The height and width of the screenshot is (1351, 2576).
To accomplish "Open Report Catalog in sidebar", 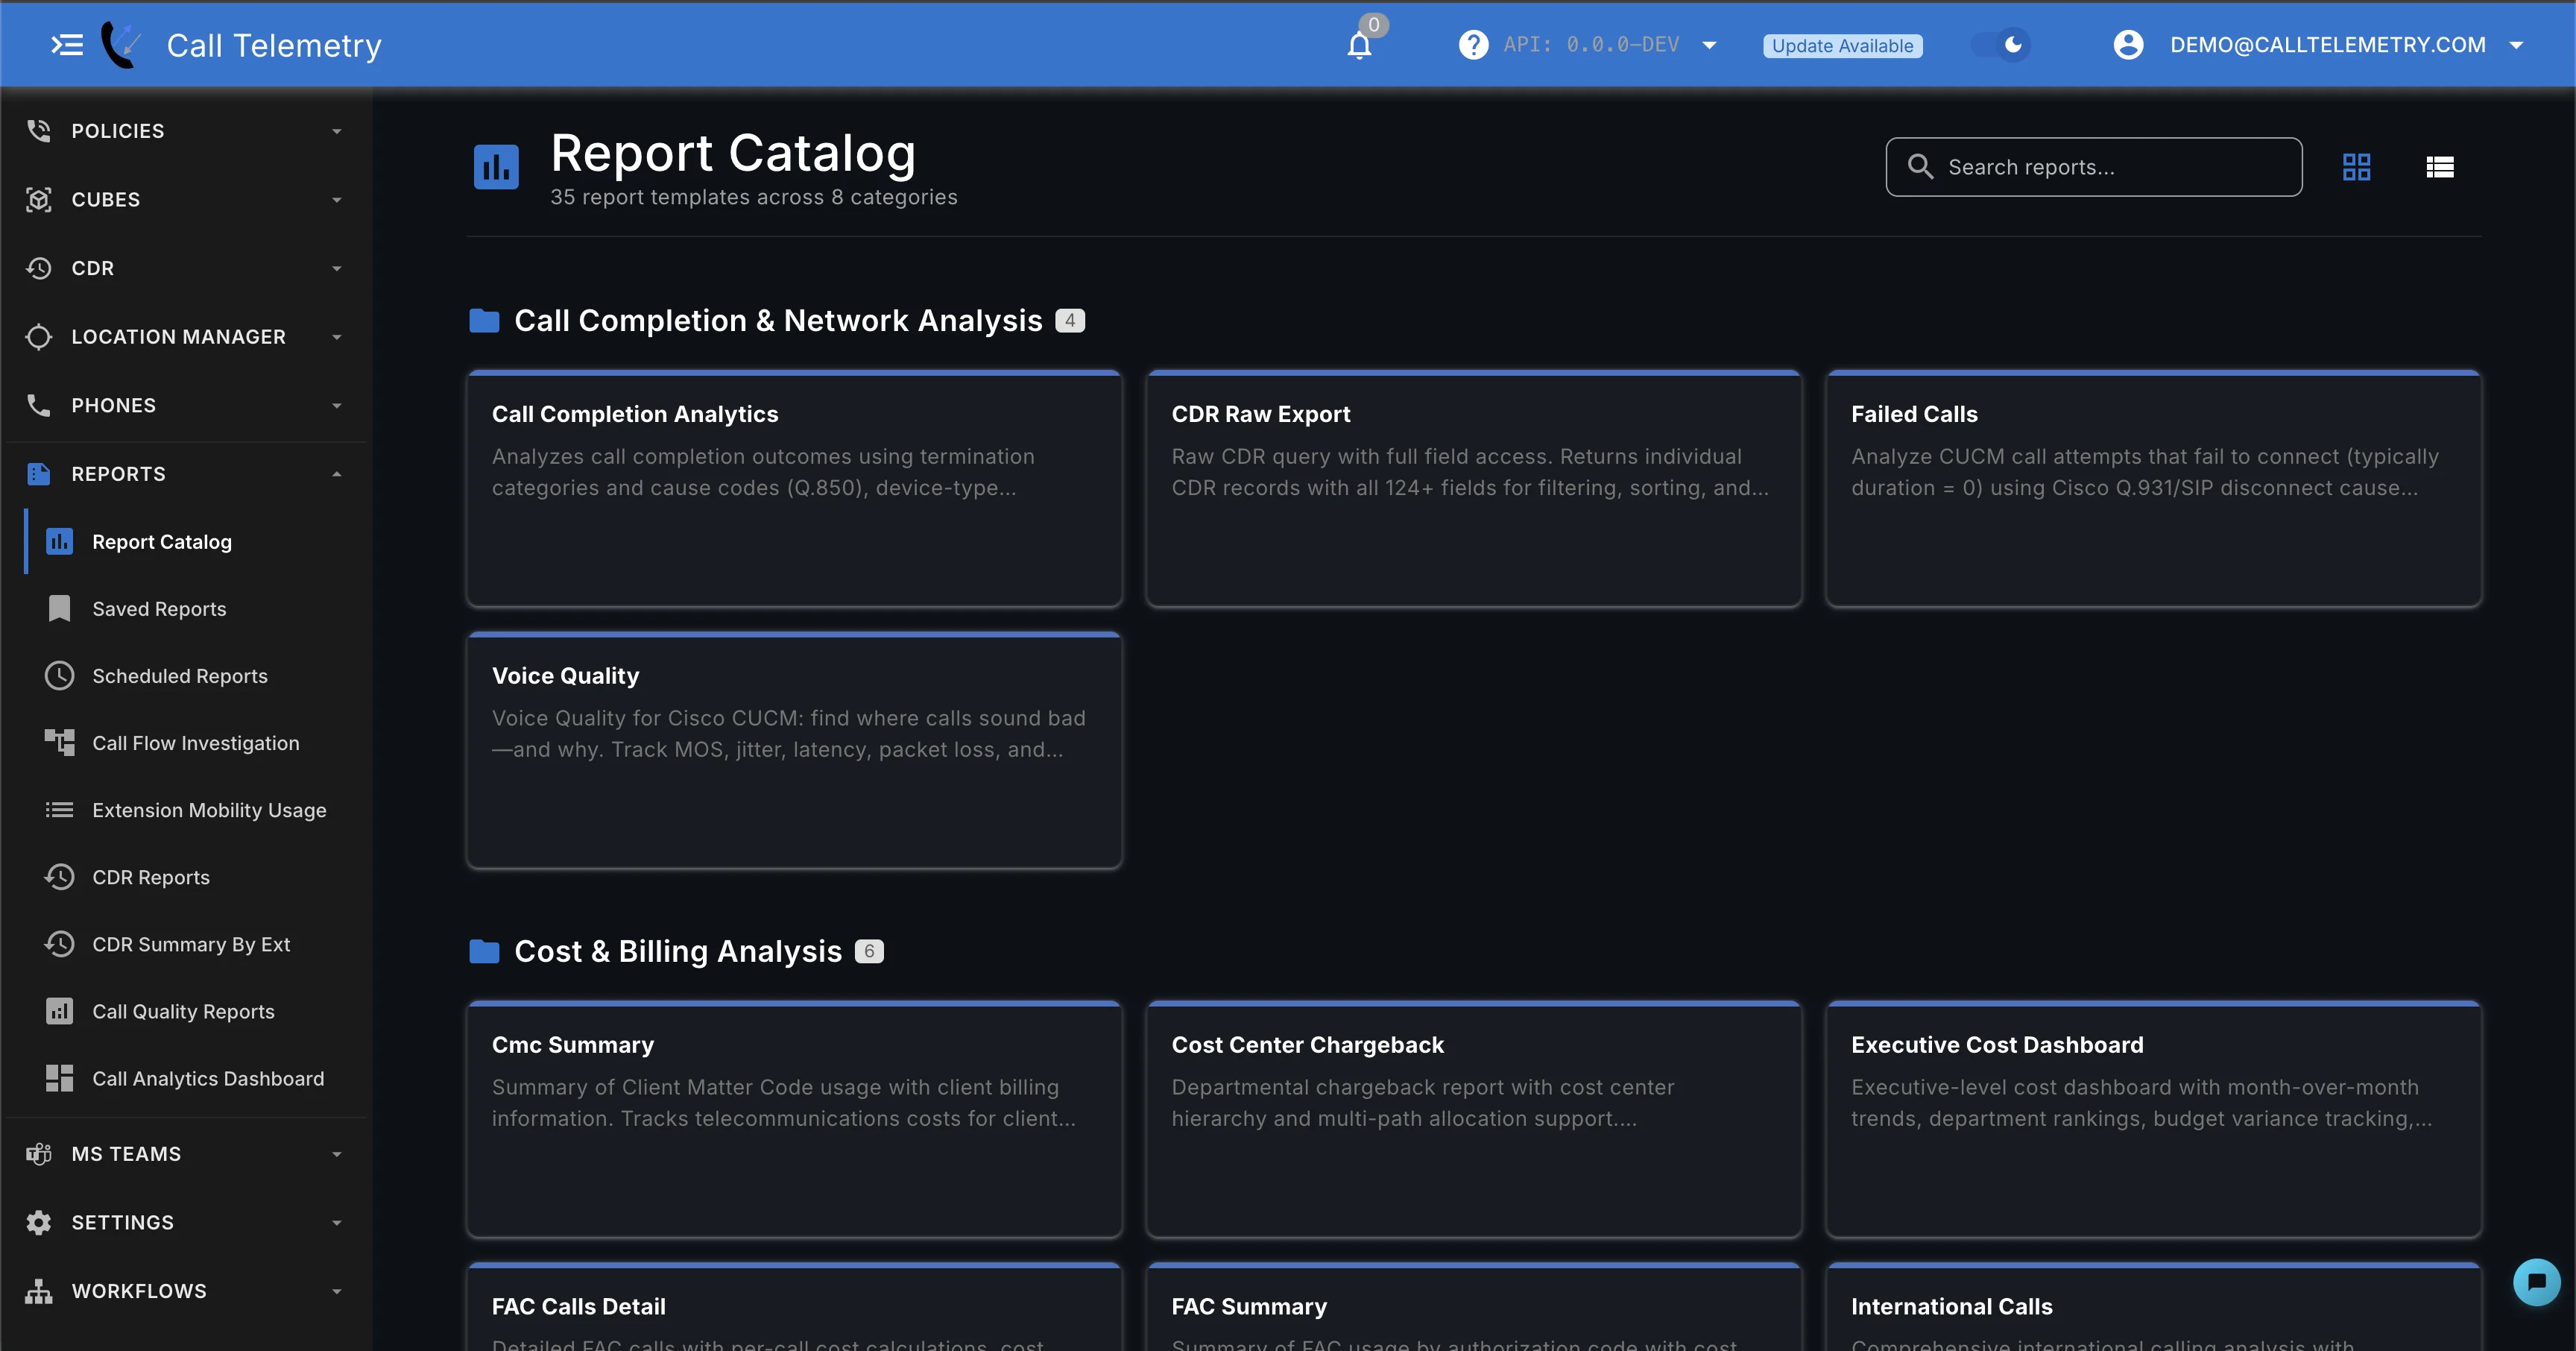I will click(196, 541).
